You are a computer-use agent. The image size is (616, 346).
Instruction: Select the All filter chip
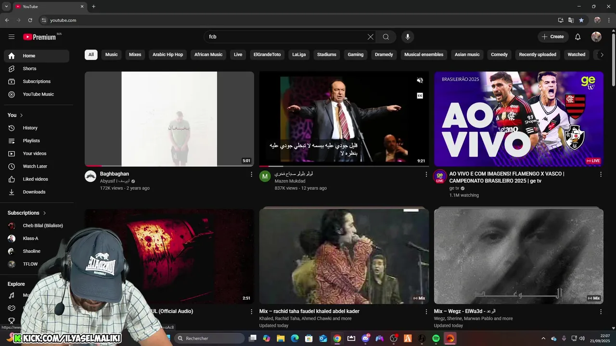[91, 55]
